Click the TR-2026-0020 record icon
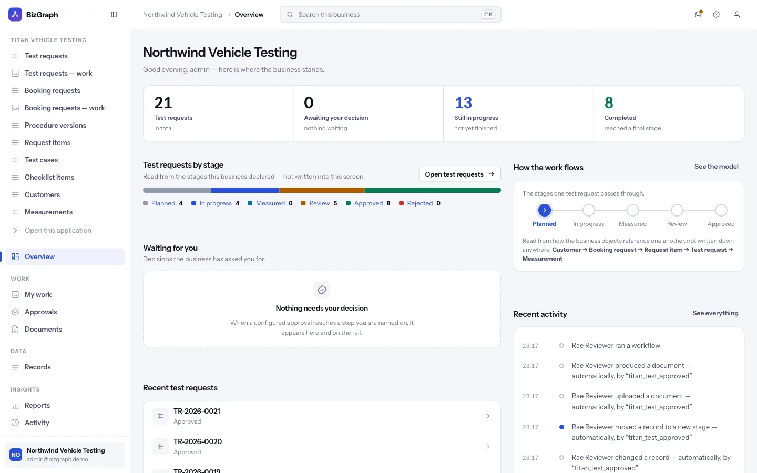 click(160, 447)
